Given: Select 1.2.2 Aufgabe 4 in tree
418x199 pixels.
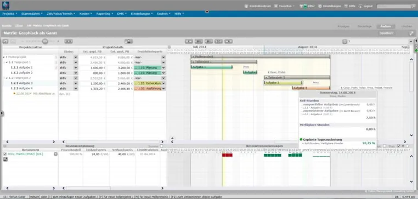Looking at the screenshot, I should point(21,88).
